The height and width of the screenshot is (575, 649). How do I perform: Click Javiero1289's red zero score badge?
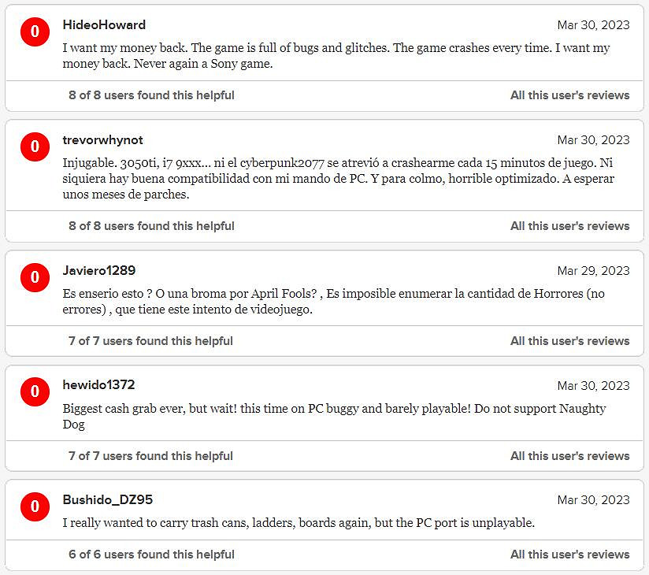tap(35, 277)
